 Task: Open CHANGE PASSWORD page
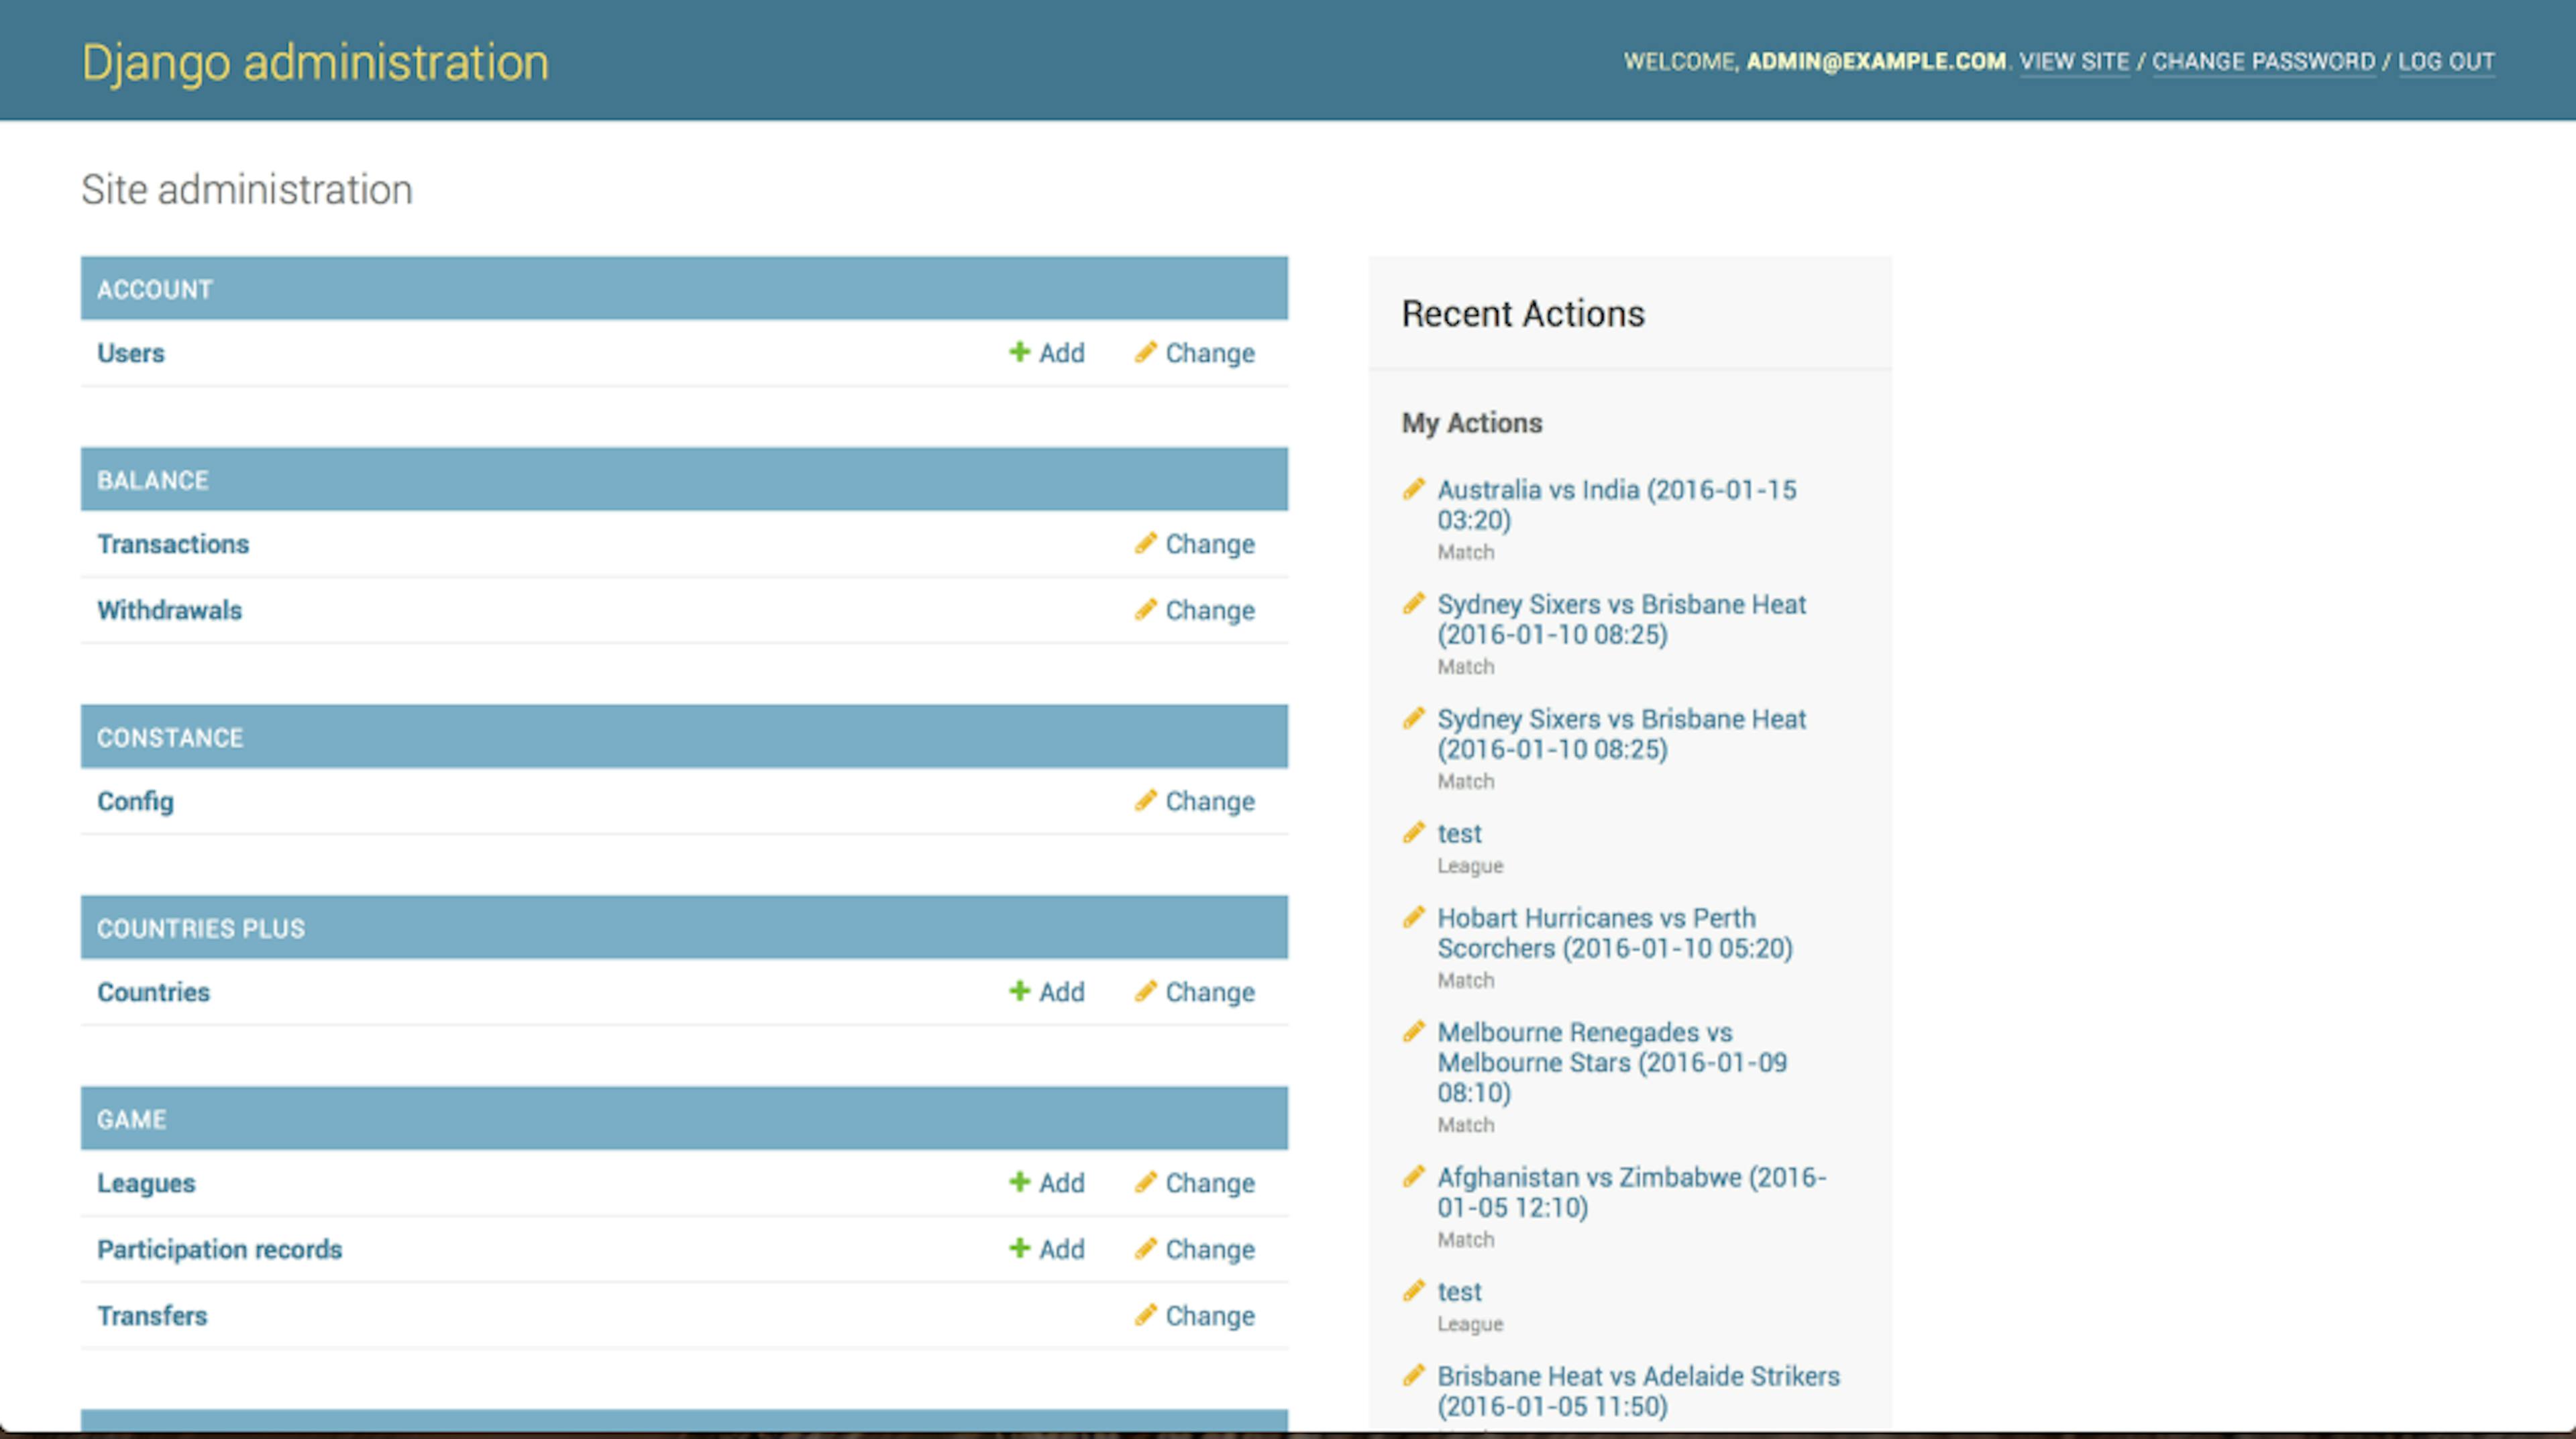tap(2264, 61)
